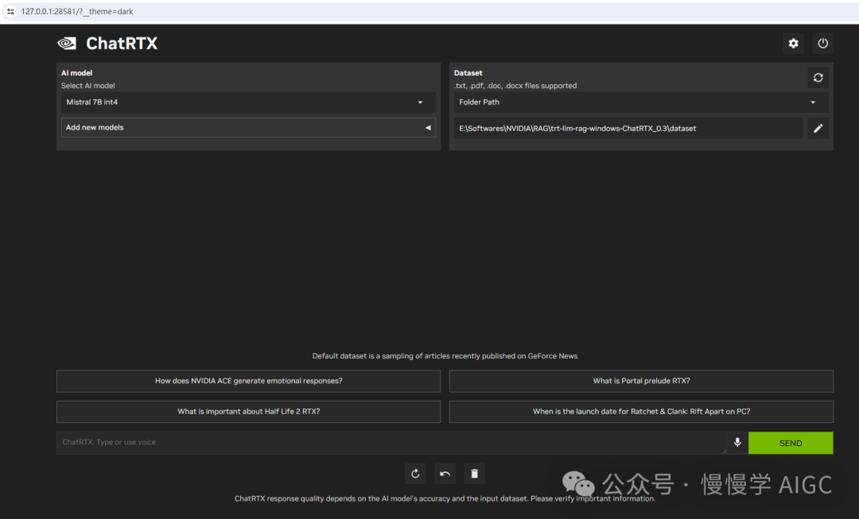Expand the Add new models section
Screen dimensions: 859x519
coord(248,127)
